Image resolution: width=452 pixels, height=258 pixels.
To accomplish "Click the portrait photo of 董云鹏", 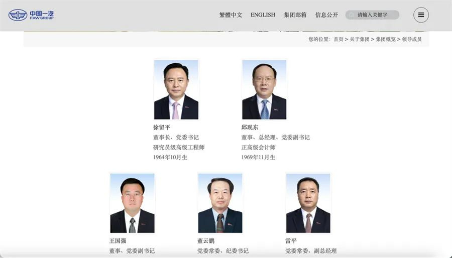I will tap(220, 203).
